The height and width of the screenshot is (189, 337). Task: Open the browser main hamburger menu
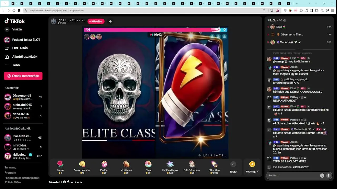pyautogui.click(x=333, y=10)
